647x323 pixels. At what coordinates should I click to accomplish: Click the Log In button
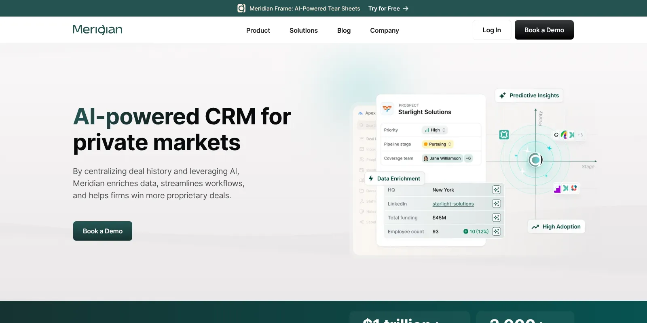pyautogui.click(x=492, y=30)
